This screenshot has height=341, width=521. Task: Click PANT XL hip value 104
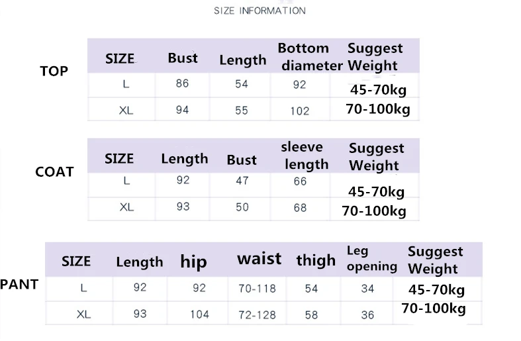click(199, 314)
